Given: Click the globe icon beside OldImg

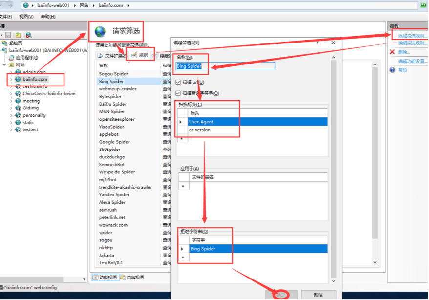Looking at the screenshot, I should coord(18,108).
